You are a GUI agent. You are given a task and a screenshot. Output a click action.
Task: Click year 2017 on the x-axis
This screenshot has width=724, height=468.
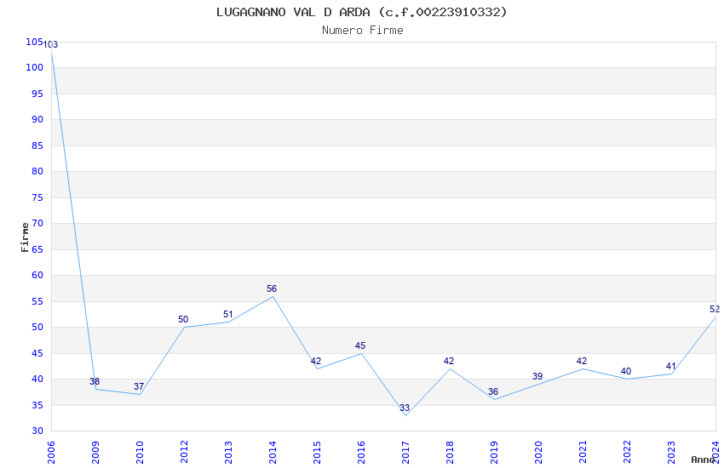(405, 453)
